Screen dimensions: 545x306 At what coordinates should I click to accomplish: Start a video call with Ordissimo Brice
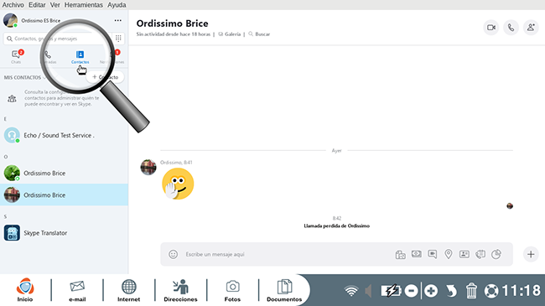click(491, 28)
